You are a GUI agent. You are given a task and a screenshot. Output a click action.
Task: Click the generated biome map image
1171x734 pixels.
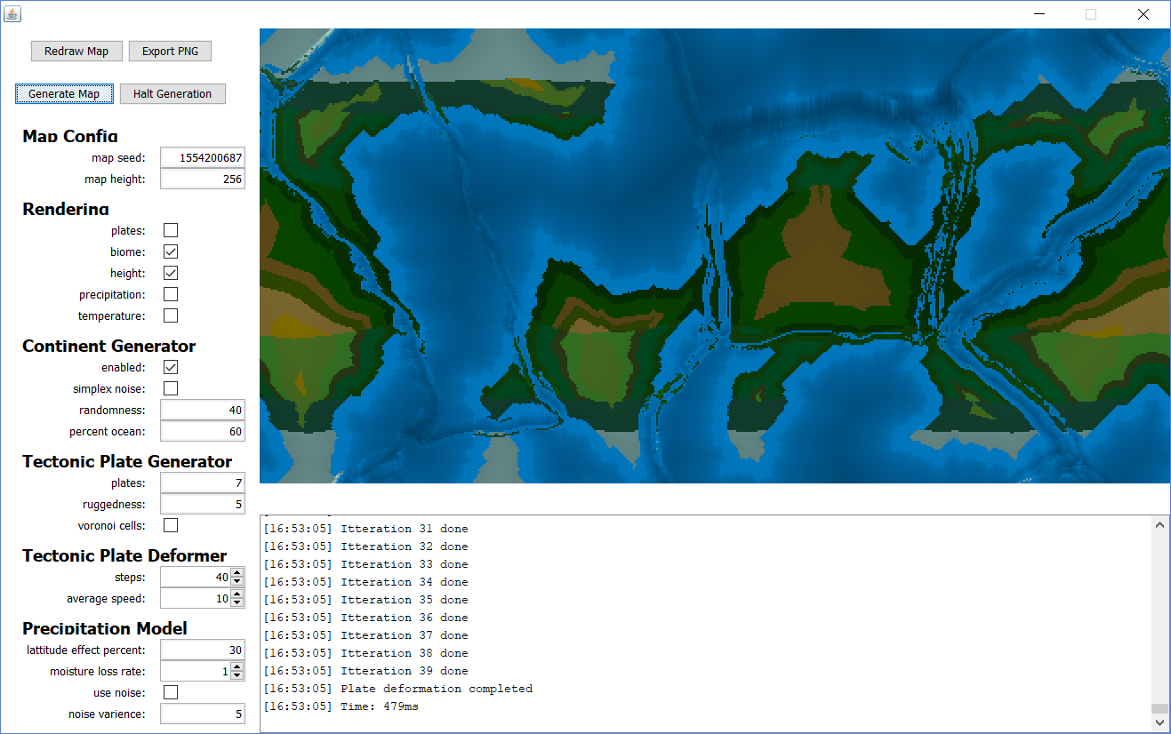[715, 256]
